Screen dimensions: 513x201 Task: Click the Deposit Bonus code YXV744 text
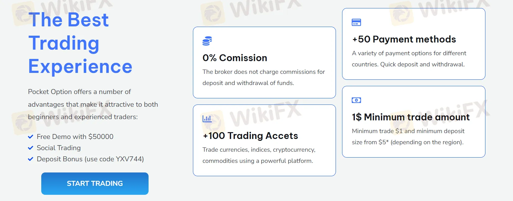[x=90, y=159]
